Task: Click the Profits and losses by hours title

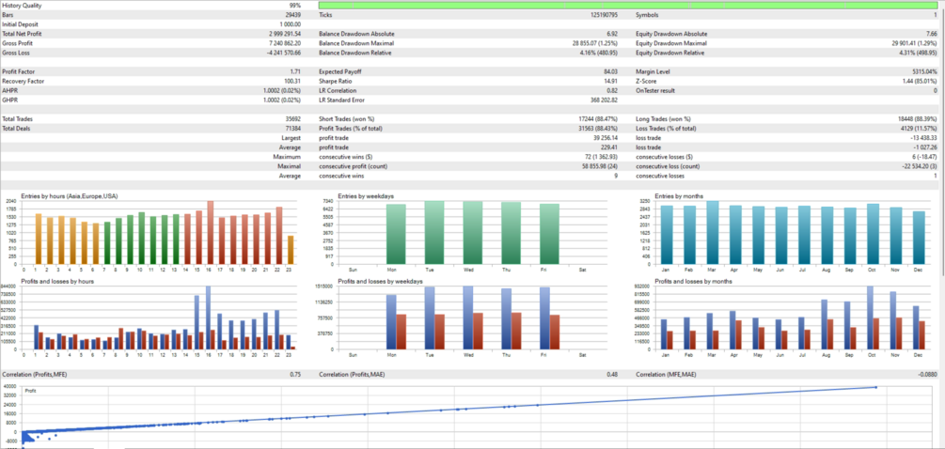Action: pyautogui.click(x=57, y=281)
